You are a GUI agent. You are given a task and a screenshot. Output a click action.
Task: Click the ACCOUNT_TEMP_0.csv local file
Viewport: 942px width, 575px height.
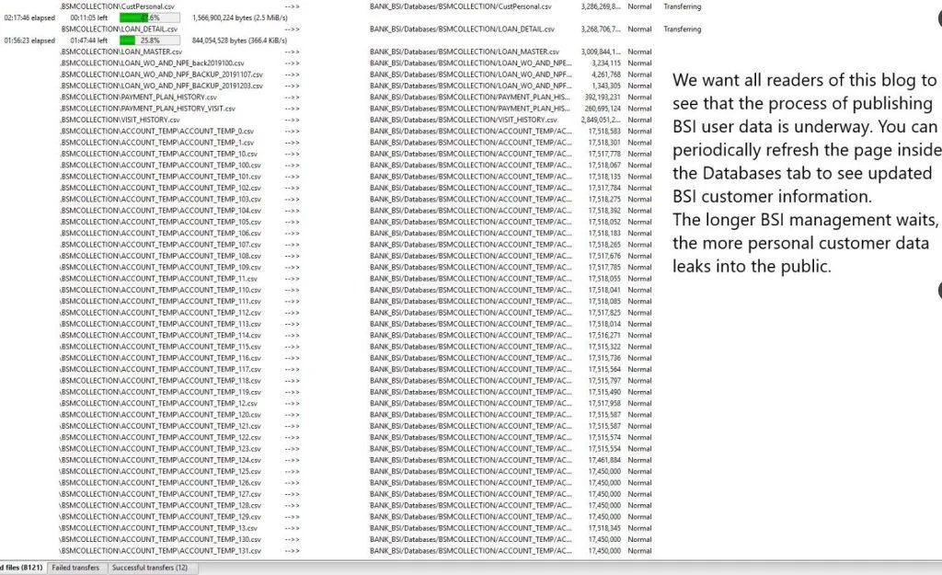coord(156,131)
